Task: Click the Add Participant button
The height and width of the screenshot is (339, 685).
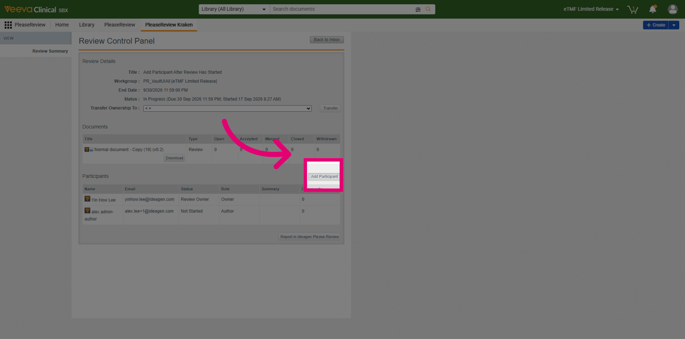Action: coord(324,177)
